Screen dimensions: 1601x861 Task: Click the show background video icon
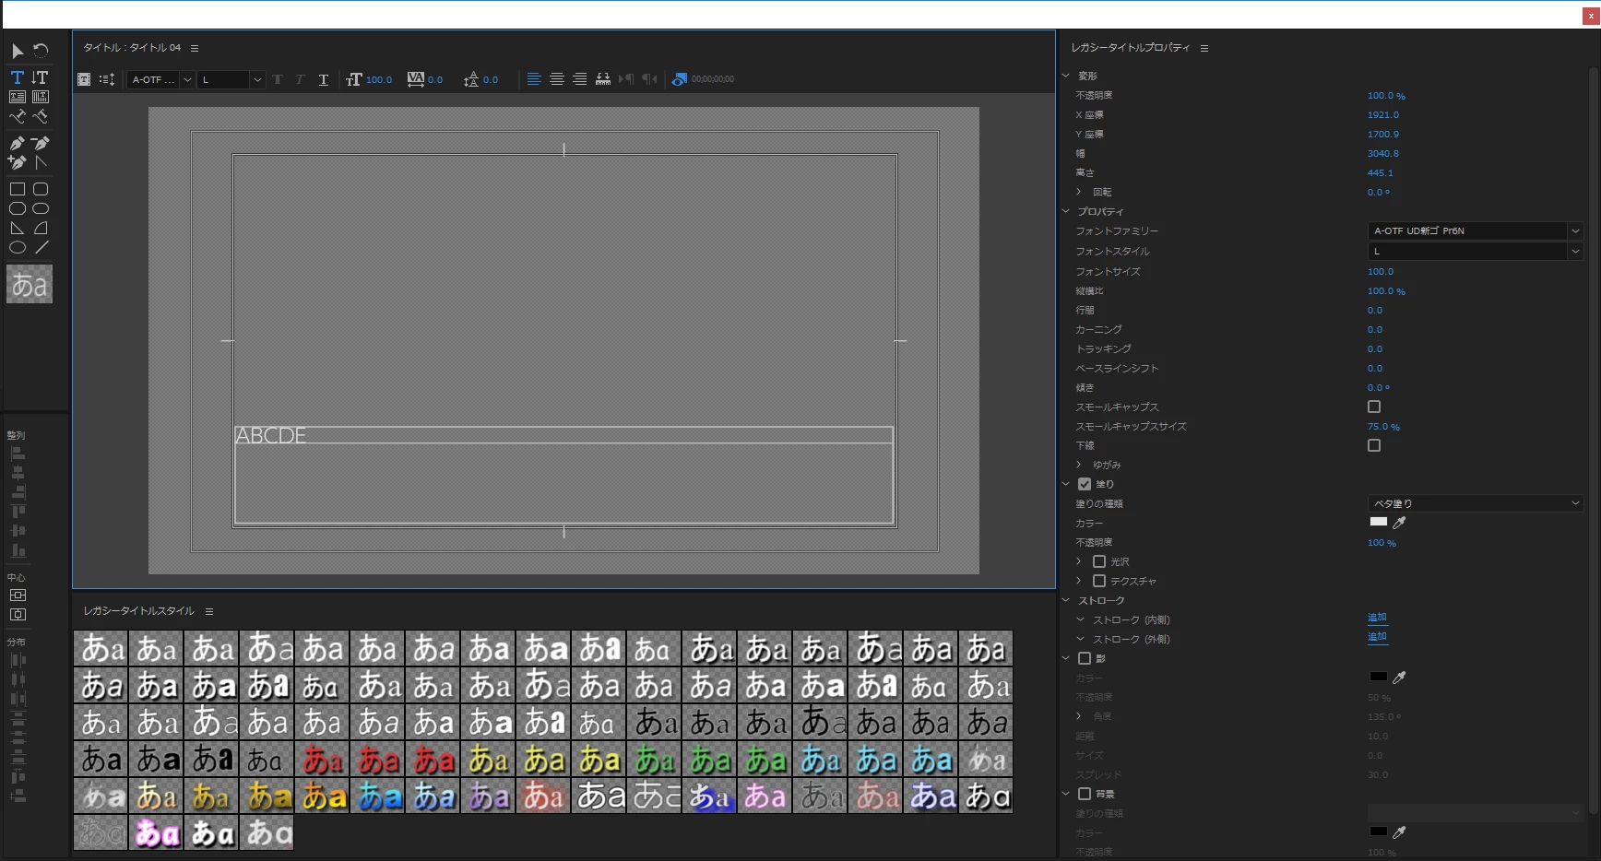click(x=680, y=79)
